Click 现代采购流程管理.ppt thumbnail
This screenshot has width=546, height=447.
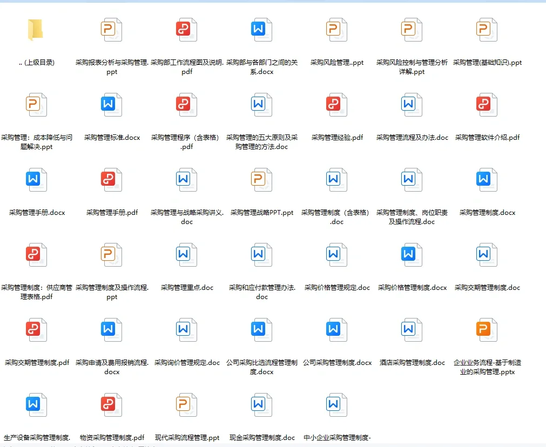[186, 405]
